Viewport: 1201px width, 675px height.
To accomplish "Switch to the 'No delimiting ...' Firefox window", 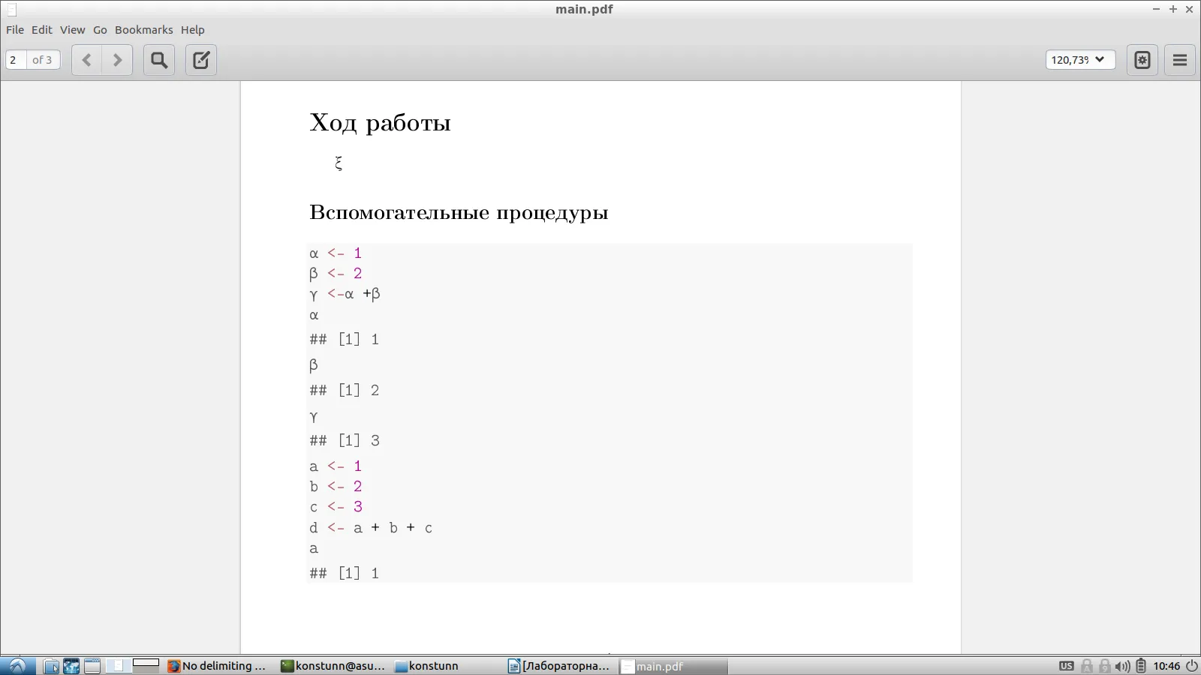I will [x=217, y=666].
